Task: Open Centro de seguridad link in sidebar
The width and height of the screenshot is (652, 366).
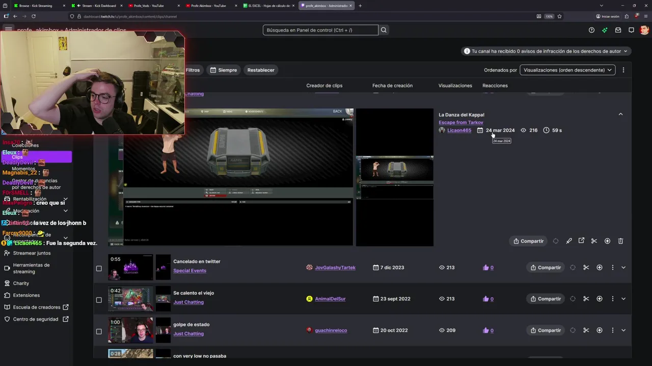Action: 36,319
